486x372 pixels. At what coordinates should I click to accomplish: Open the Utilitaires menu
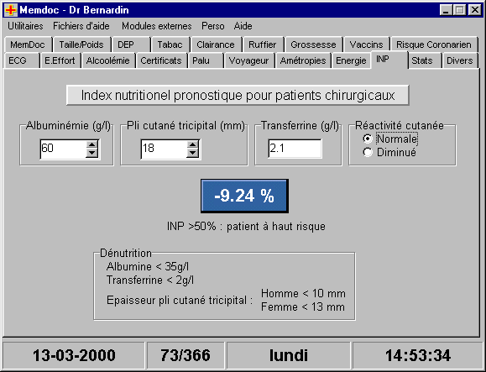[25, 26]
